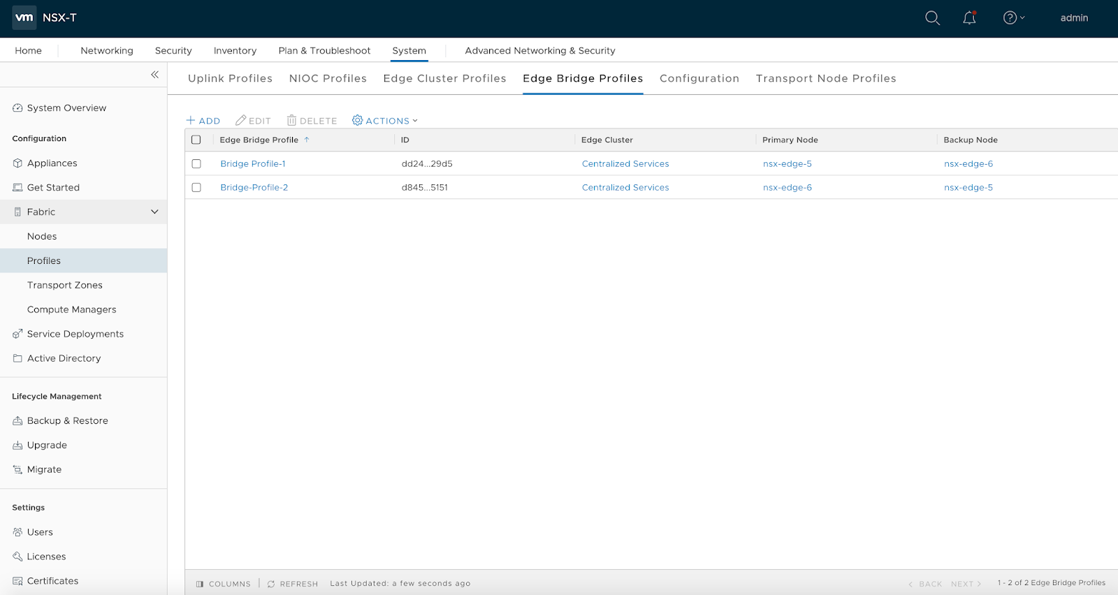Viewport: 1118px width, 595px height.
Task: Click the help question mark icon
Action: click(x=1010, y=18)
